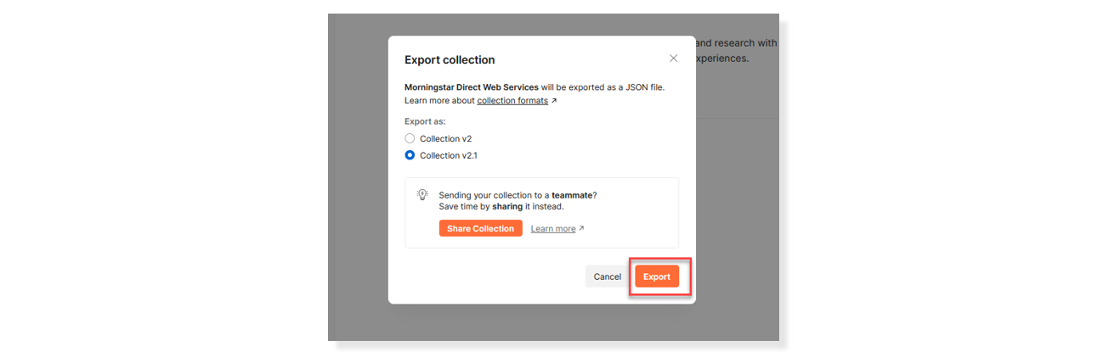Click the Morningstar Direct Web Services name
The height and width of the screenshot is (363, 1103).
point(471,87)
